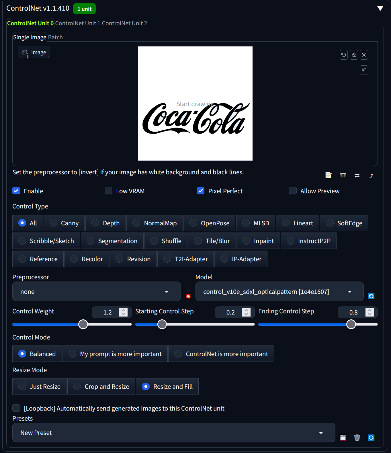Refresh the presets list
The width and height of the screenshot is (391, 453).
tap(371, 438)
